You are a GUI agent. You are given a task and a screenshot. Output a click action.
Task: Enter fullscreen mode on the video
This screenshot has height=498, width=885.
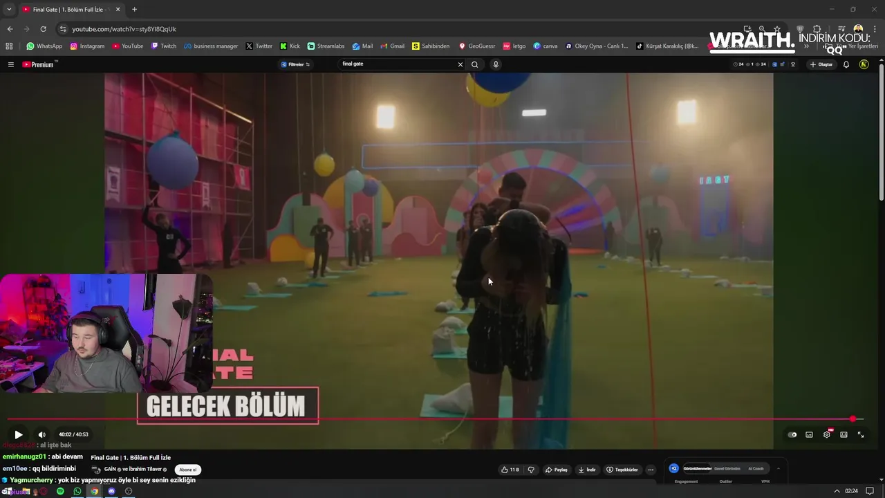pyautogui.click(x=861, y=434)
